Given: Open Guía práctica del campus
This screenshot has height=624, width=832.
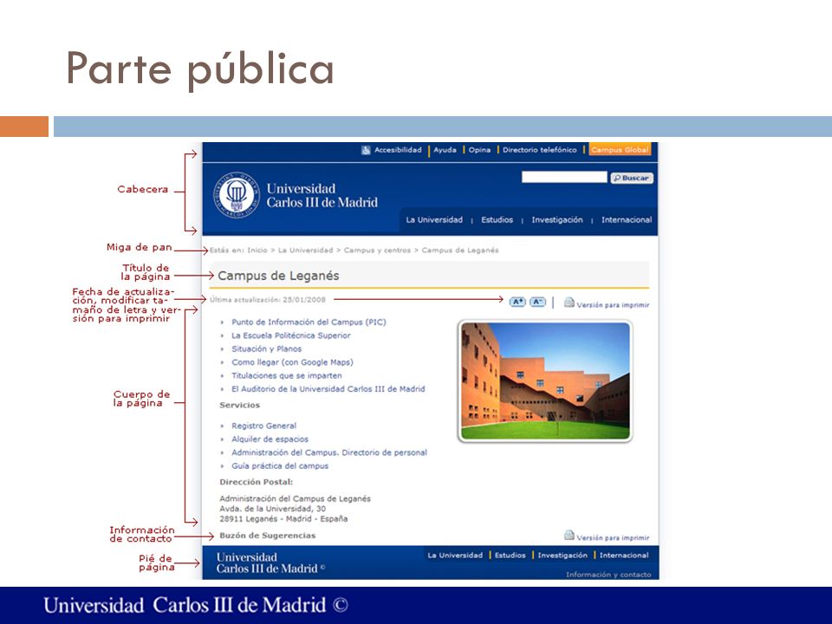Looking at the screenshot, I should point(280,466).
